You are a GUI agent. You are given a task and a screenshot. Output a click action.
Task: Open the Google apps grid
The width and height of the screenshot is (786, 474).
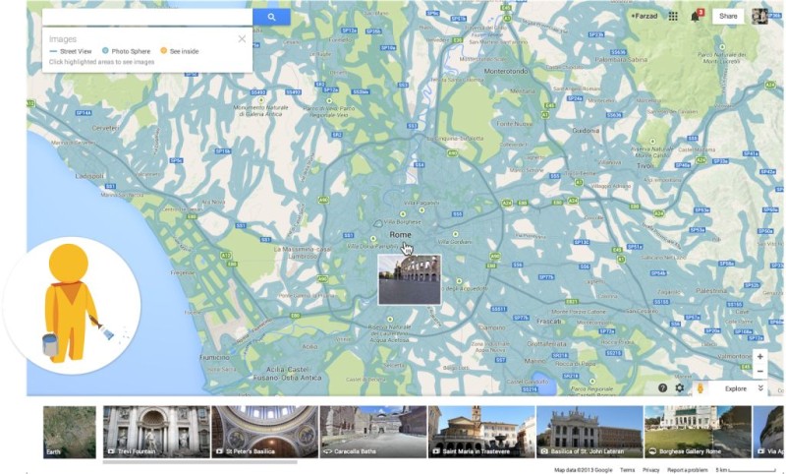pos(673,16)
